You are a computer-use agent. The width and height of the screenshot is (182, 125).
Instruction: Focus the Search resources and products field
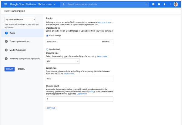(104, 4)
